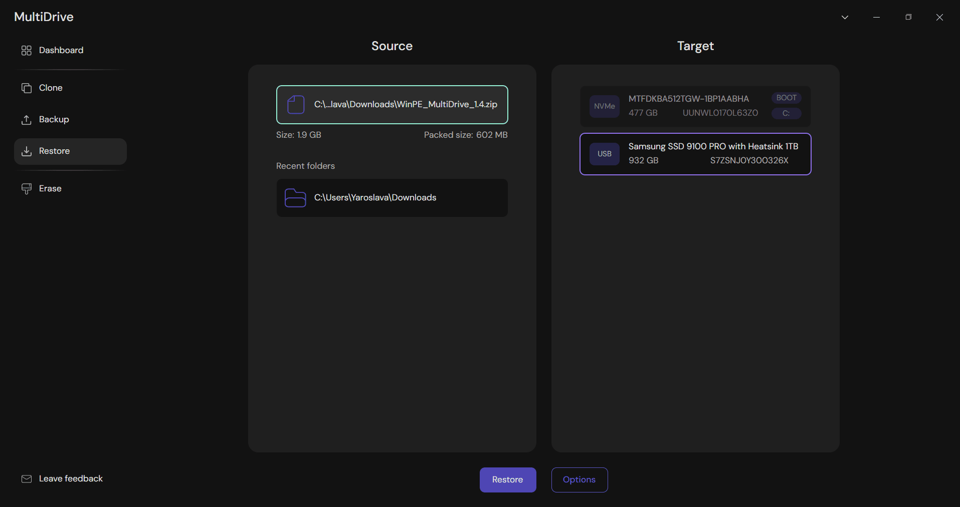
Task: Click the folder icon beside Downloads path
Action: [x=295, y=198]
